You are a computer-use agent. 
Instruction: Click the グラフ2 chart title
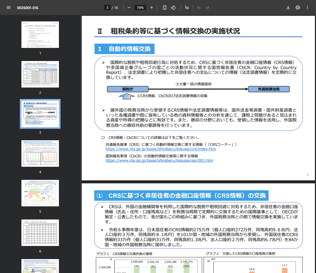tap(240, 254)
